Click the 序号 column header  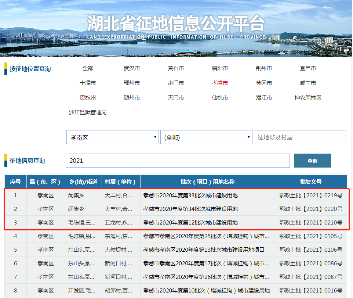pyautogui.click(x=15, y=182)
